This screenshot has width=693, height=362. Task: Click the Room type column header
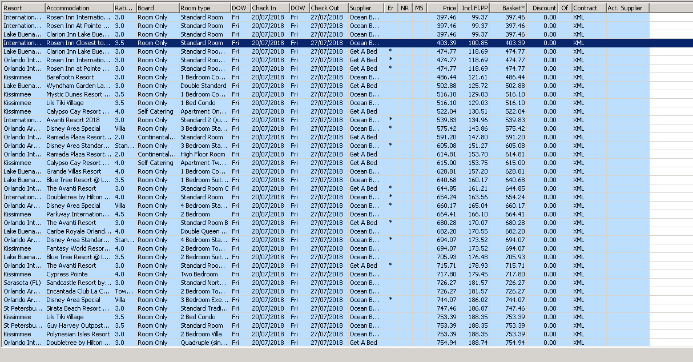pos(205,8)
